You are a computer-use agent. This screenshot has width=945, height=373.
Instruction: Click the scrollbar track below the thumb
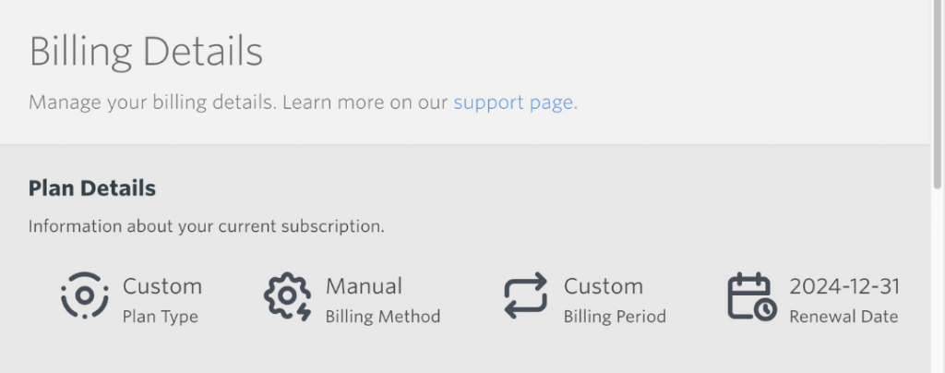(x=938, y=280)
